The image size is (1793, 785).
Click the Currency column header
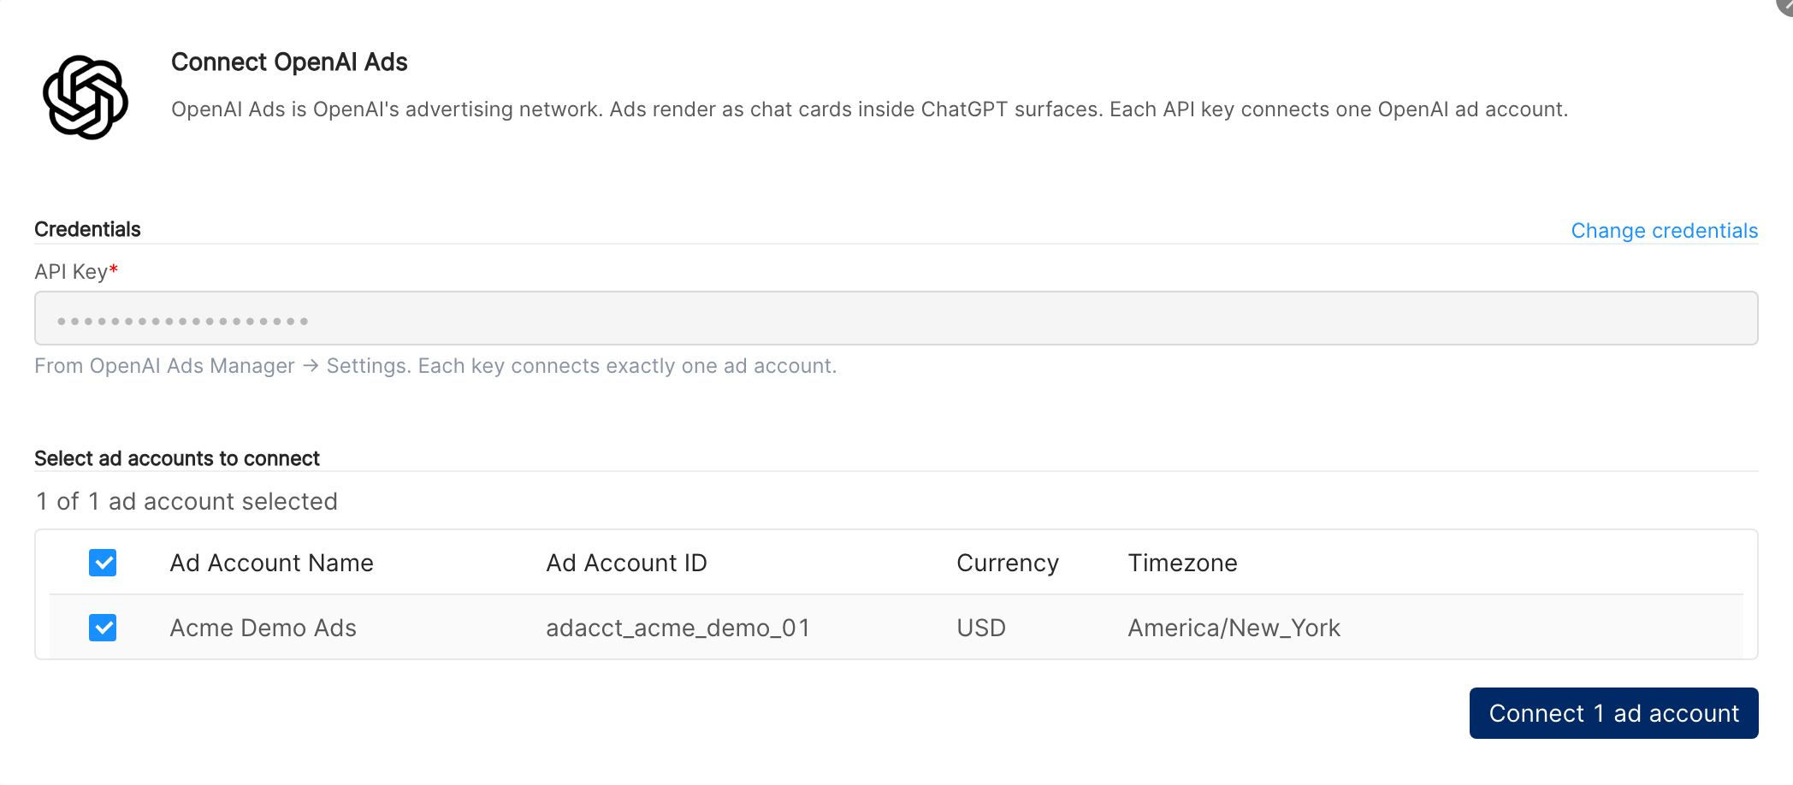1008,563
